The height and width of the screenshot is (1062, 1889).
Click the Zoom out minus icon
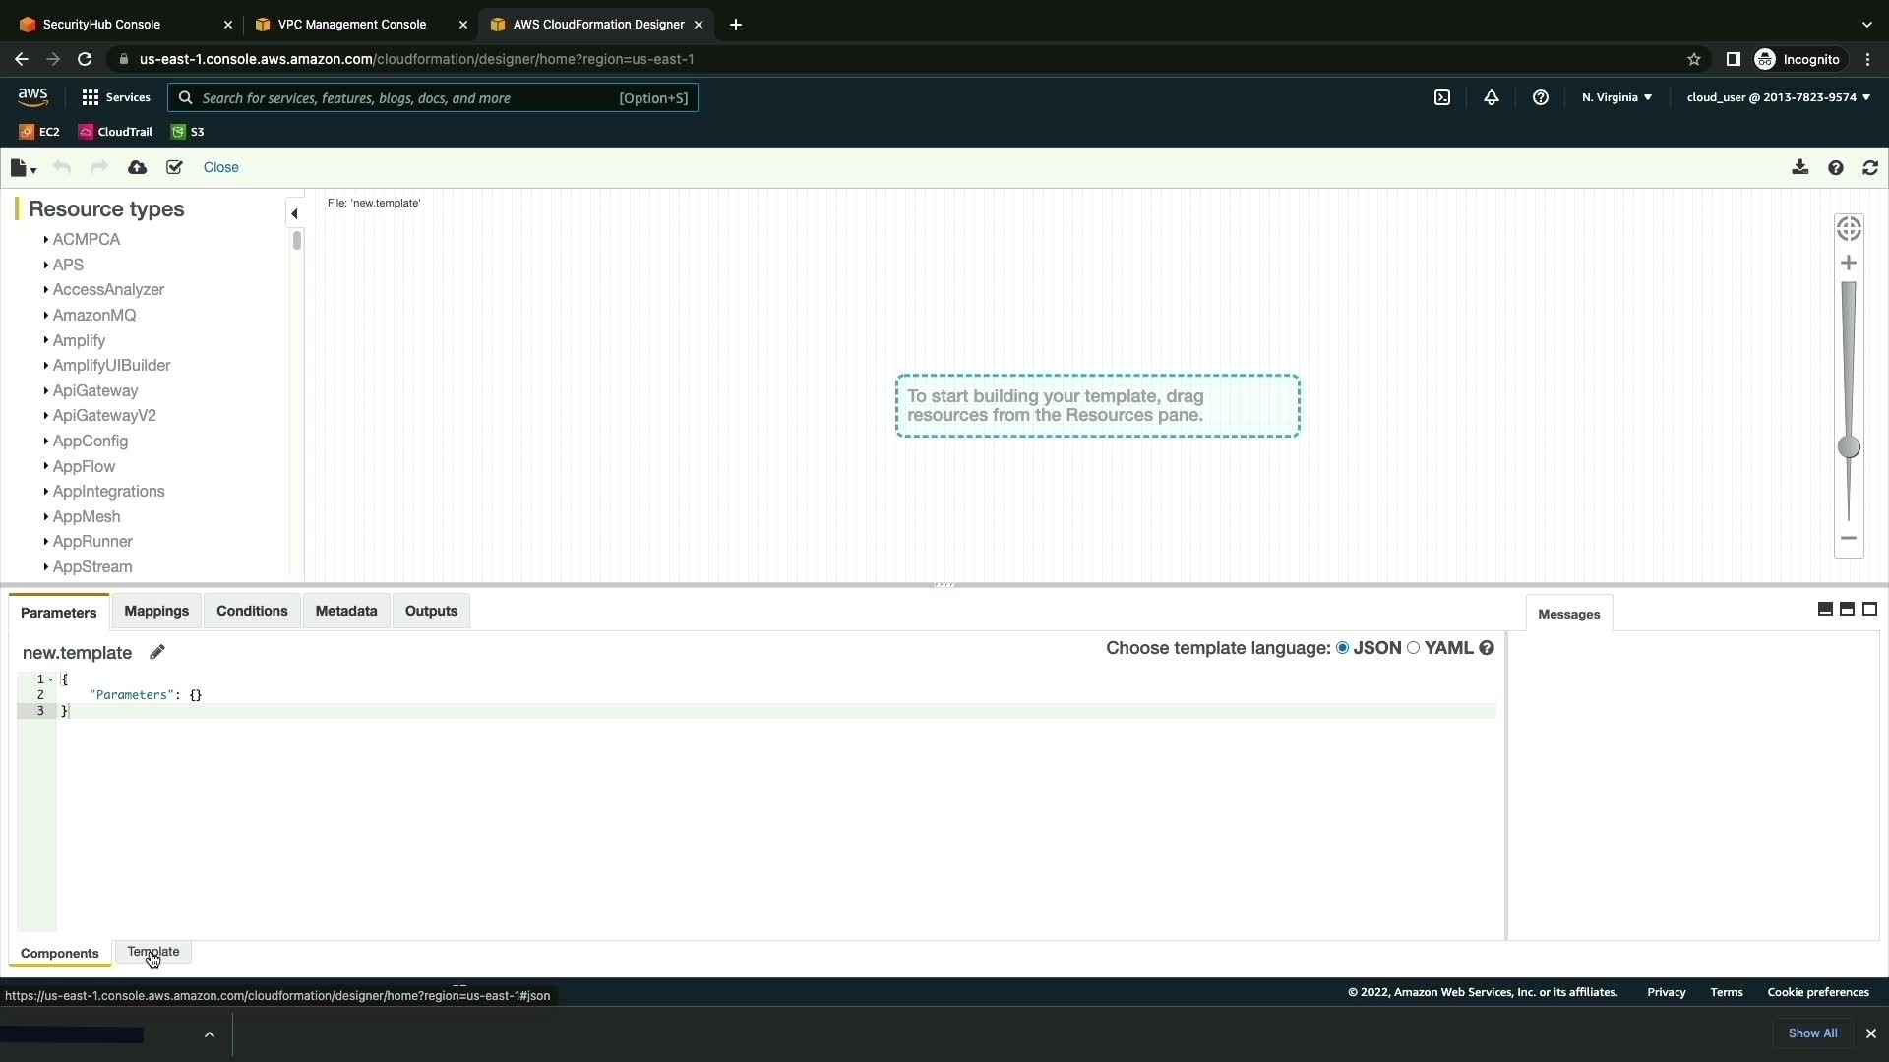[1849, 539]
